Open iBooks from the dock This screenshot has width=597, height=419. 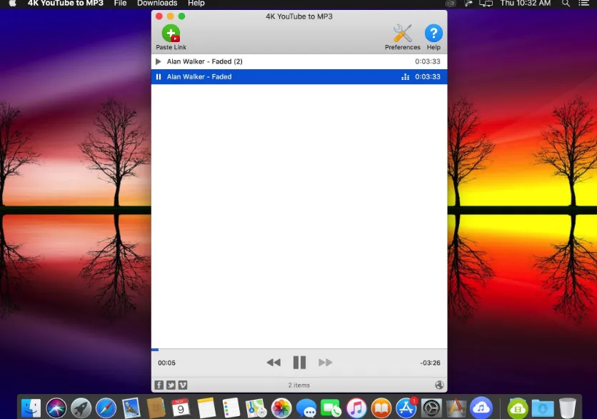click(381, 408)
